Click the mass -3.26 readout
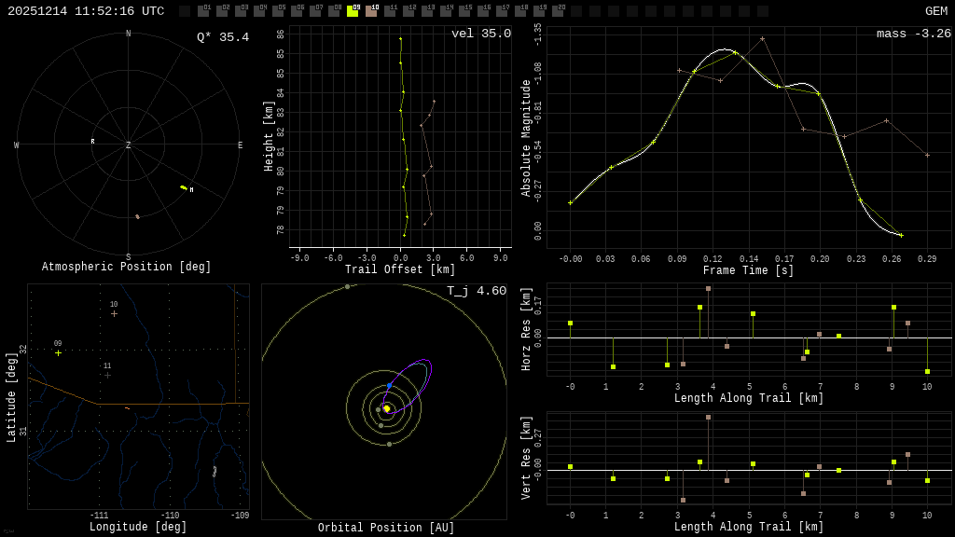The image size is (955, 537). [913, 34]
